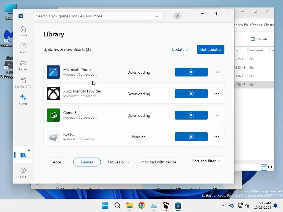The image size is (283, 212).
Task: Open Gaming section in Store sidebar
Action: (x=23, y=66)
